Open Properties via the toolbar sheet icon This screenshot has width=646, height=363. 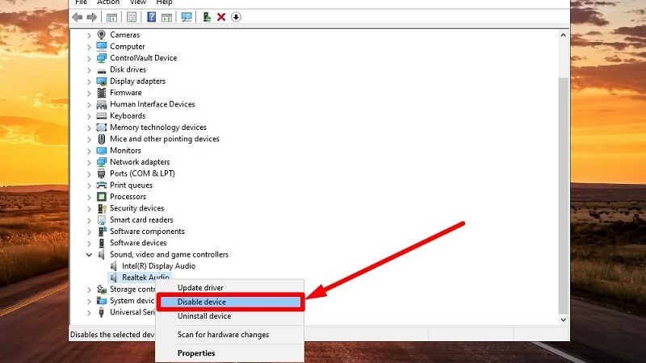(132, 17)
